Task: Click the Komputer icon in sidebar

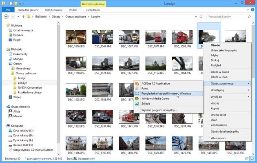Action: [x=8, y=126]
